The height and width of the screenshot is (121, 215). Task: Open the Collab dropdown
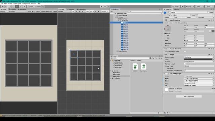pyautogui.click(x=176, y=6)
